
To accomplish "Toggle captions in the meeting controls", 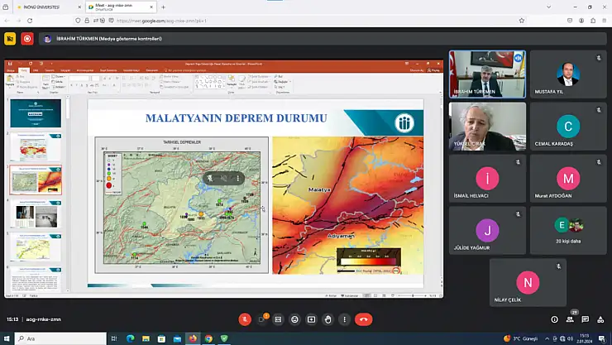I will [278, 319].
